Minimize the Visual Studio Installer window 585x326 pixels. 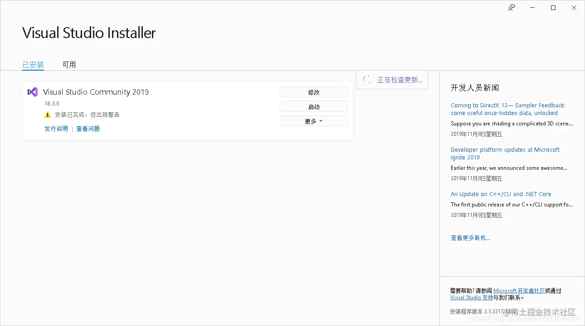[x=532, y=8]
